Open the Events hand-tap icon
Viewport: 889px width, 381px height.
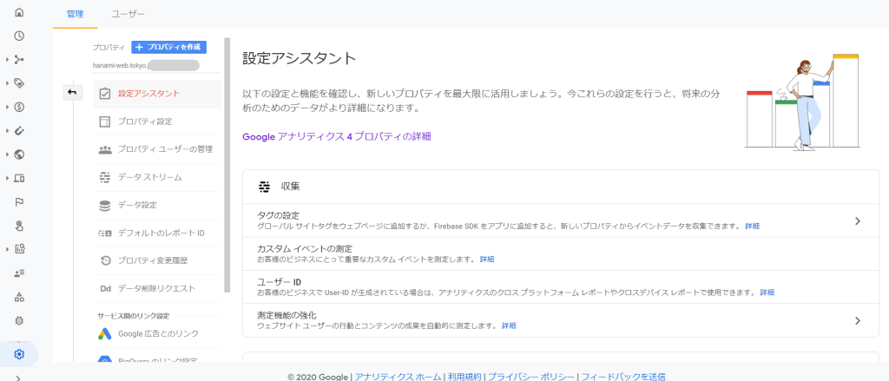pyautogui.click(x=19, y=226)
